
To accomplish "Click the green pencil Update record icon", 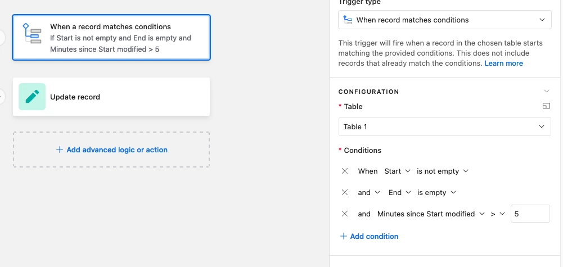I will point(32,97).
